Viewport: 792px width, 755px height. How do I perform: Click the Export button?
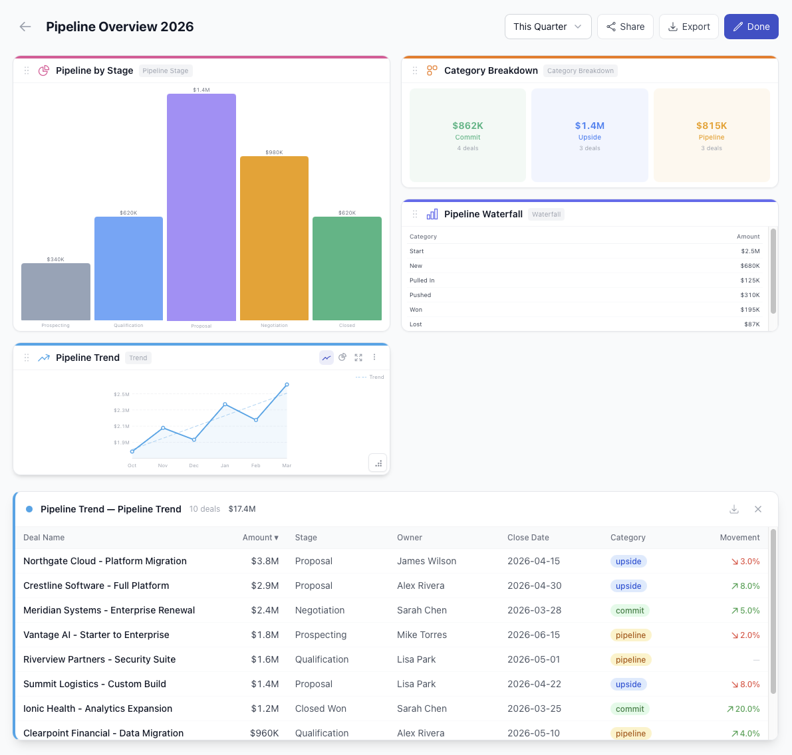pyautogui.click(x=688, y=27)
